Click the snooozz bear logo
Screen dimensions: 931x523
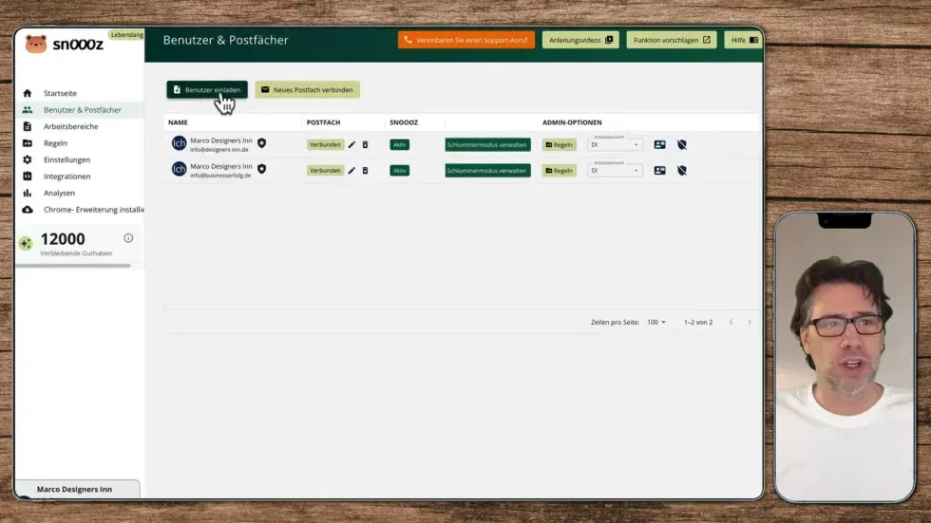point(36,44)
